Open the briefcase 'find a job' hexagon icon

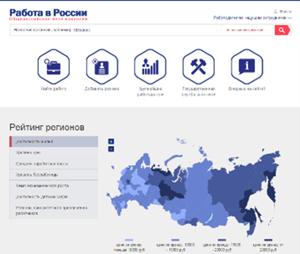pos(53,66)
